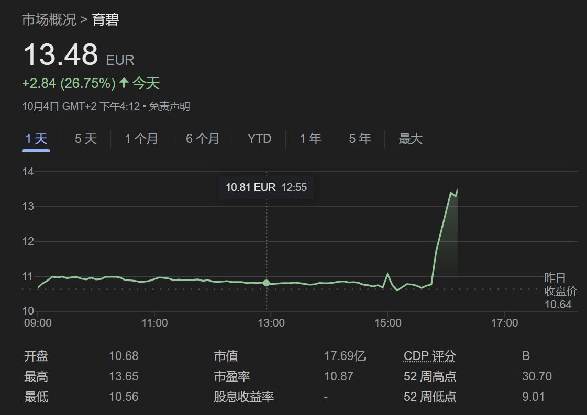
Task: Click the 10月4日 GMT+2 timestamp
Action: click(x=81, y=107)
